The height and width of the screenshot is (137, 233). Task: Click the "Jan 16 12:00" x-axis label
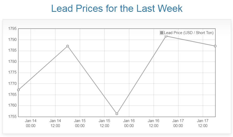click(154, 123)
